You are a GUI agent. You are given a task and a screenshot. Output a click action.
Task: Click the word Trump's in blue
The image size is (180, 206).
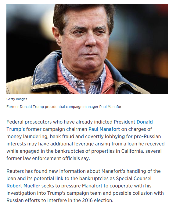[x=16, y=129]
